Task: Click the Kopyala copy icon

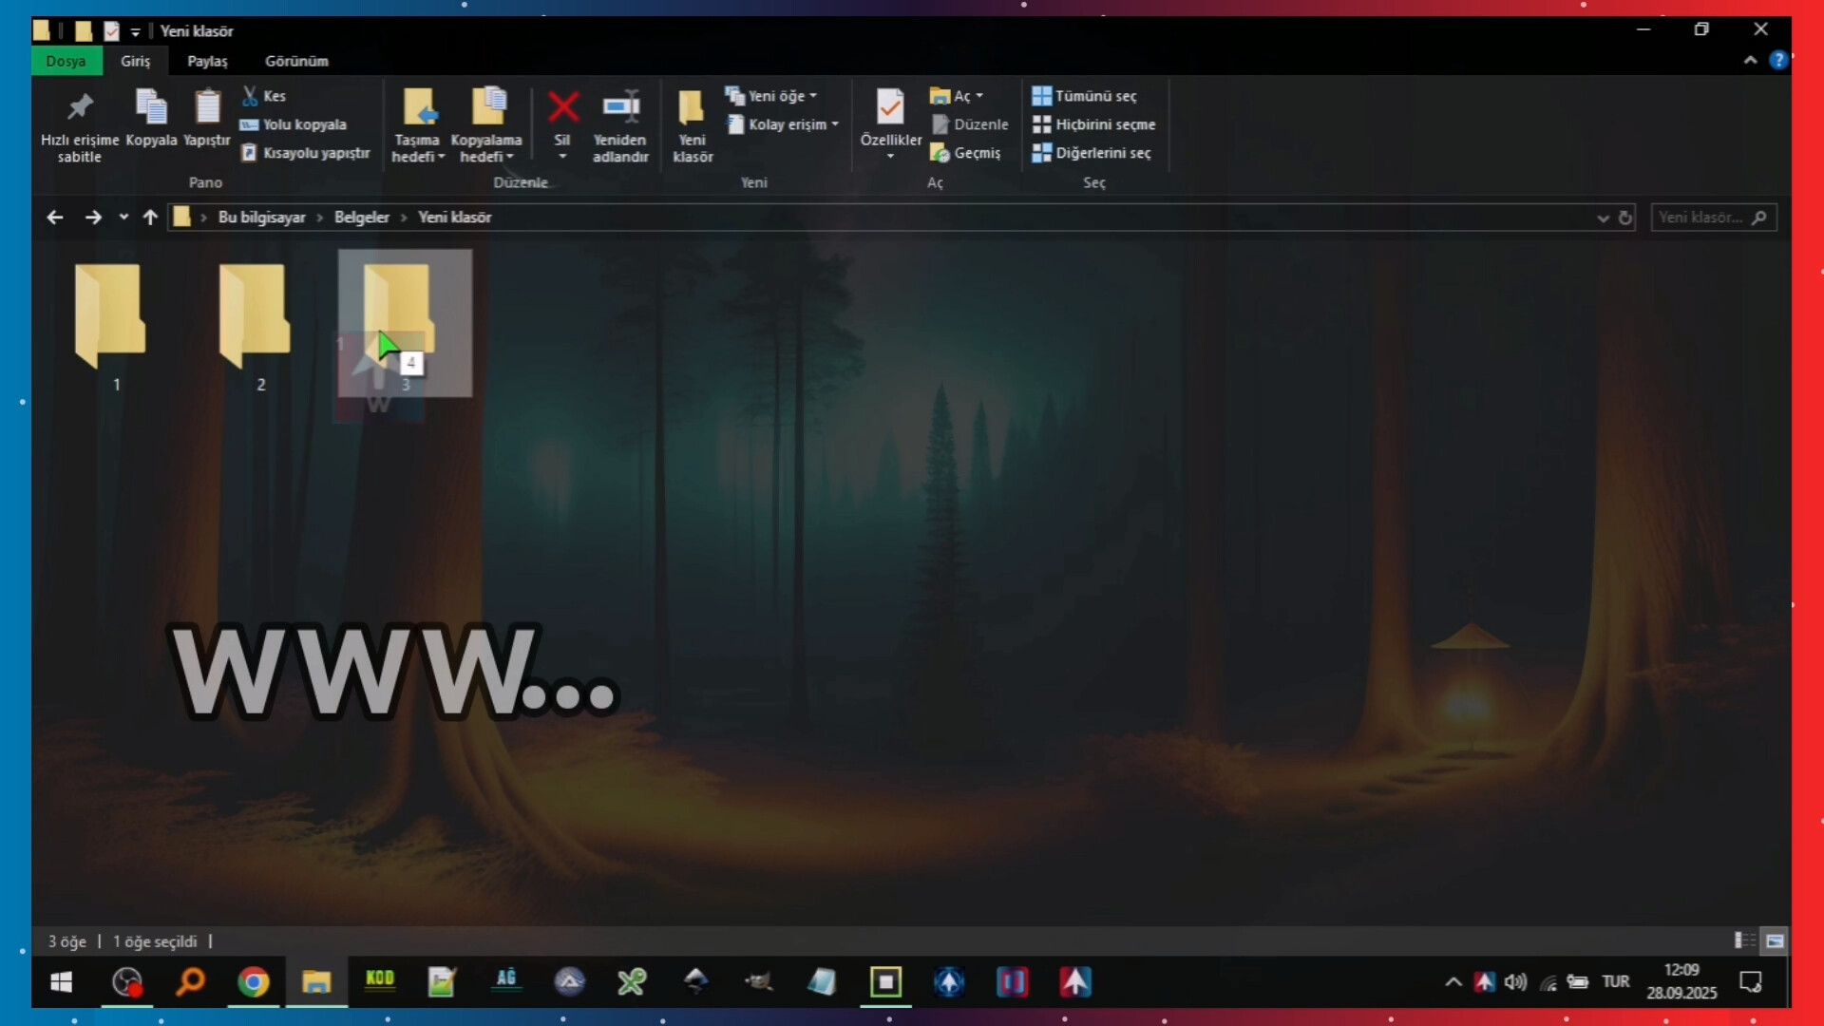Action: [151, 107]
